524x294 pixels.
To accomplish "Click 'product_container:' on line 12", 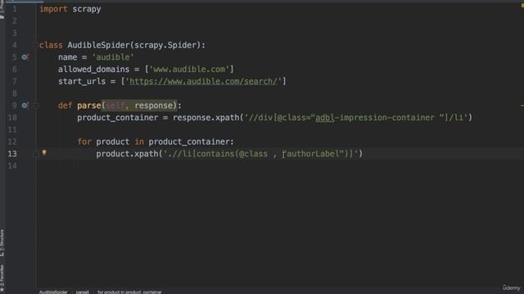I will click(x=191, y=141).
